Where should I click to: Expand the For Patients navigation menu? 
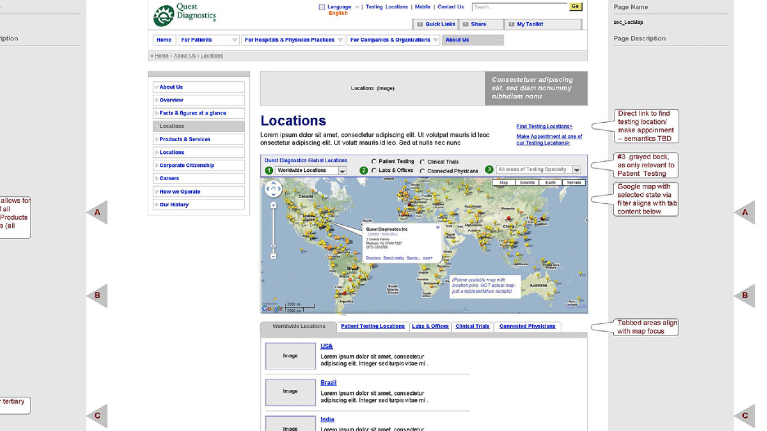point(235,40)
